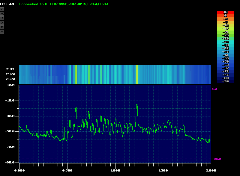Click the magenta -85.0 threshold label

point(217,159)
